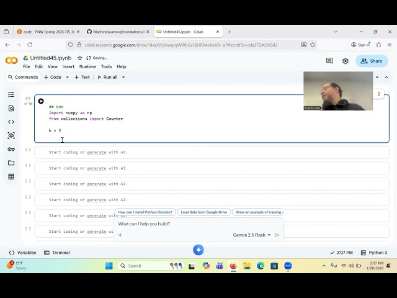Open the Terminal panel
The image size is (397, 298).
tap(57, 253)
